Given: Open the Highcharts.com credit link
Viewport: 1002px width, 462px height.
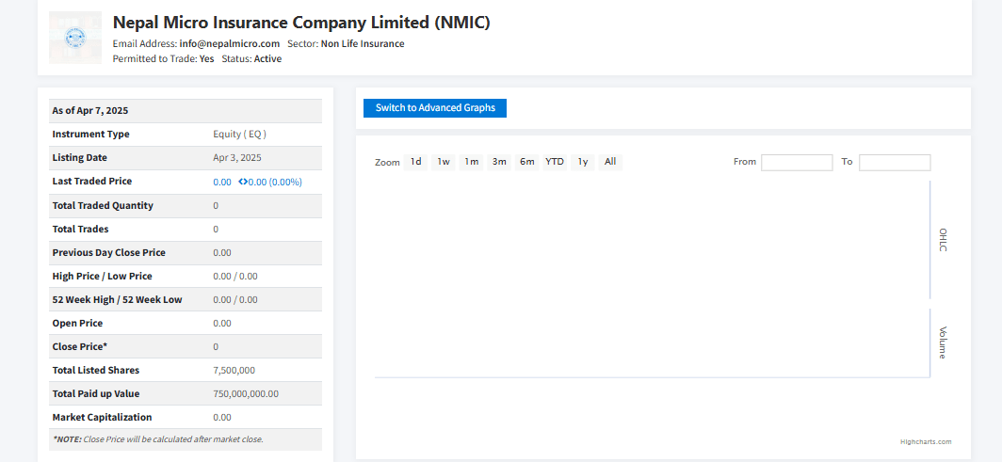Looking at the screenshot, I should (x=926, y=441).
